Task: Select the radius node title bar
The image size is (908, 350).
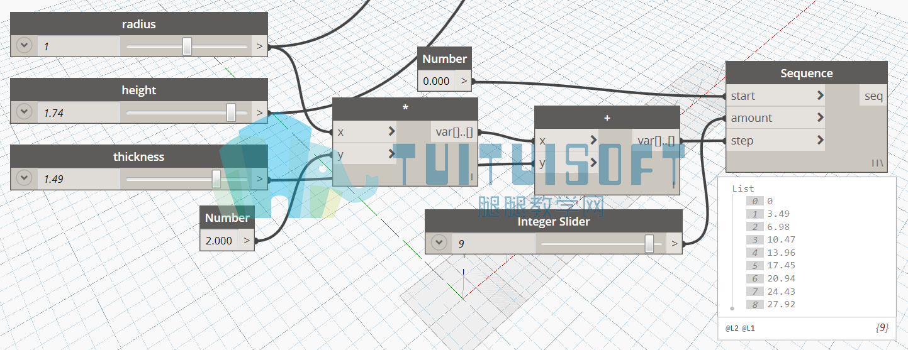Action: (x=139, y=25)
